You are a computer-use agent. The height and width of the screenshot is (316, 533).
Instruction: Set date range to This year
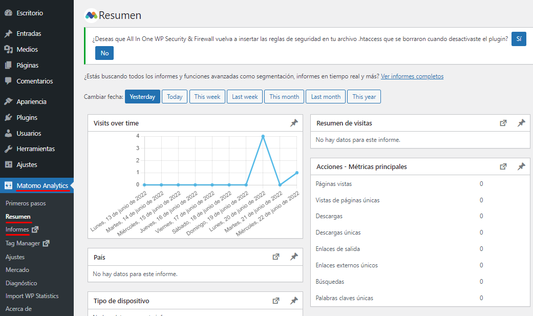tap(364, 97)
